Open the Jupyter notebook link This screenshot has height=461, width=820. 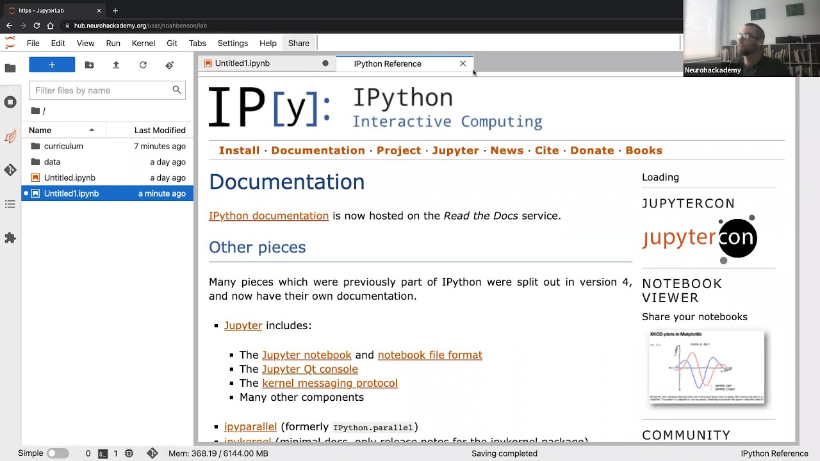click(306, 355)
